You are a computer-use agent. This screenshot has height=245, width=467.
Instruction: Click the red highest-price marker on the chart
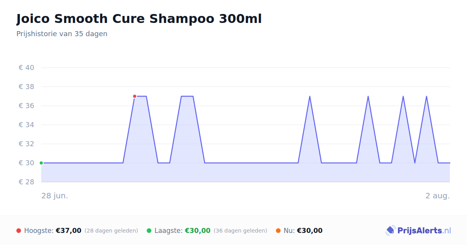tap(135, 96)
